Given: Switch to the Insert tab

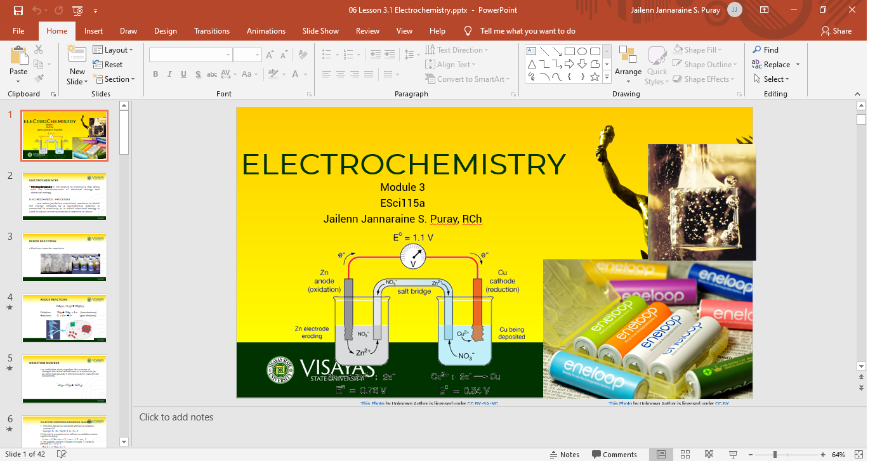Looking at the screenshot, I should (93, 31).
